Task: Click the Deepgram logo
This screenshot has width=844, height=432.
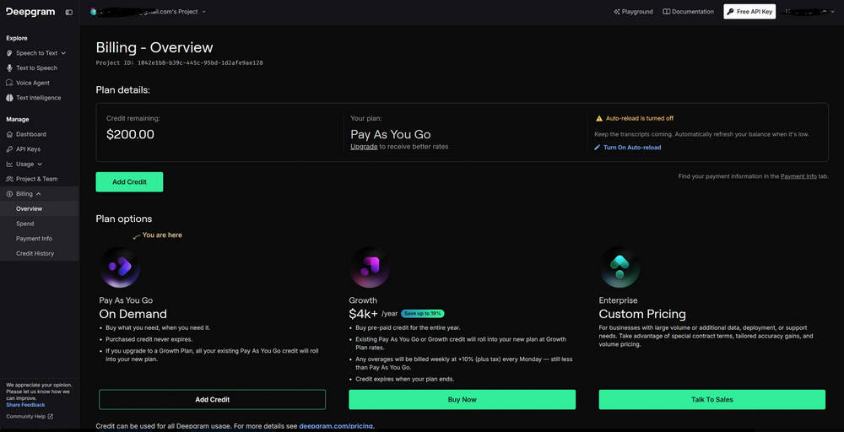Action: click(30, 12)
